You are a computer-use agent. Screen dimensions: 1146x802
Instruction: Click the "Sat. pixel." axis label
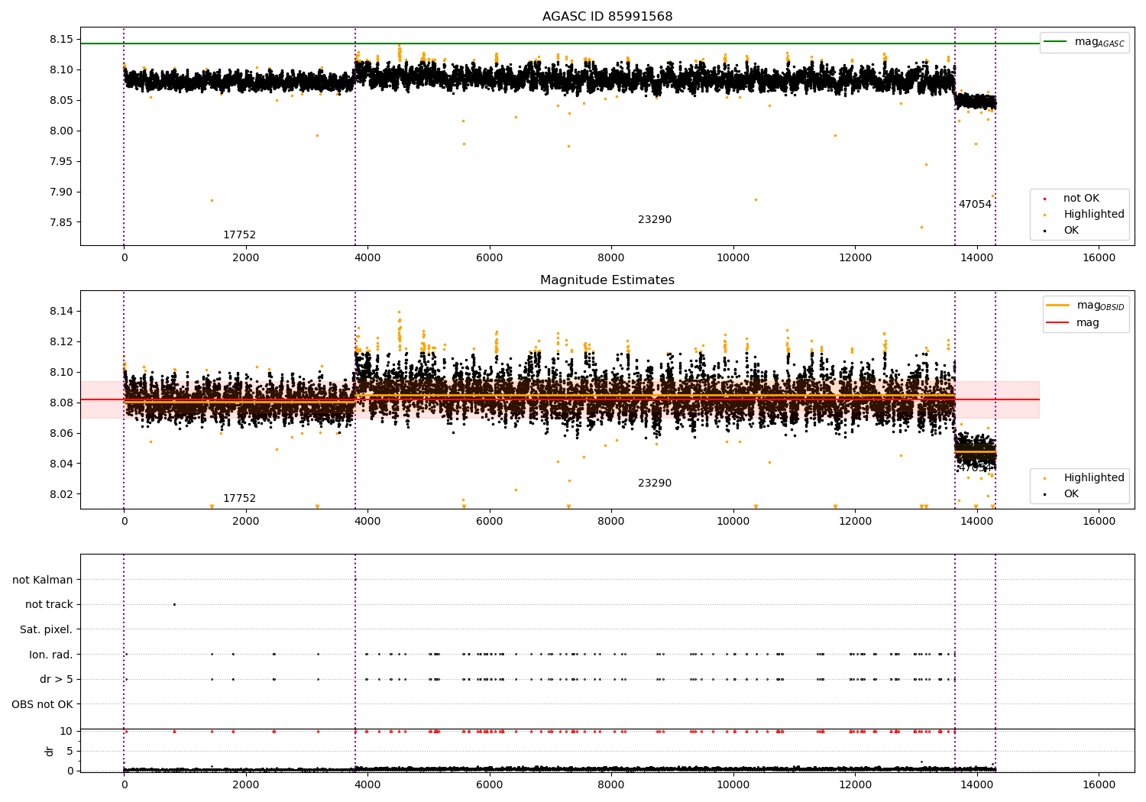pyautogui.click(x=47, y=629)
